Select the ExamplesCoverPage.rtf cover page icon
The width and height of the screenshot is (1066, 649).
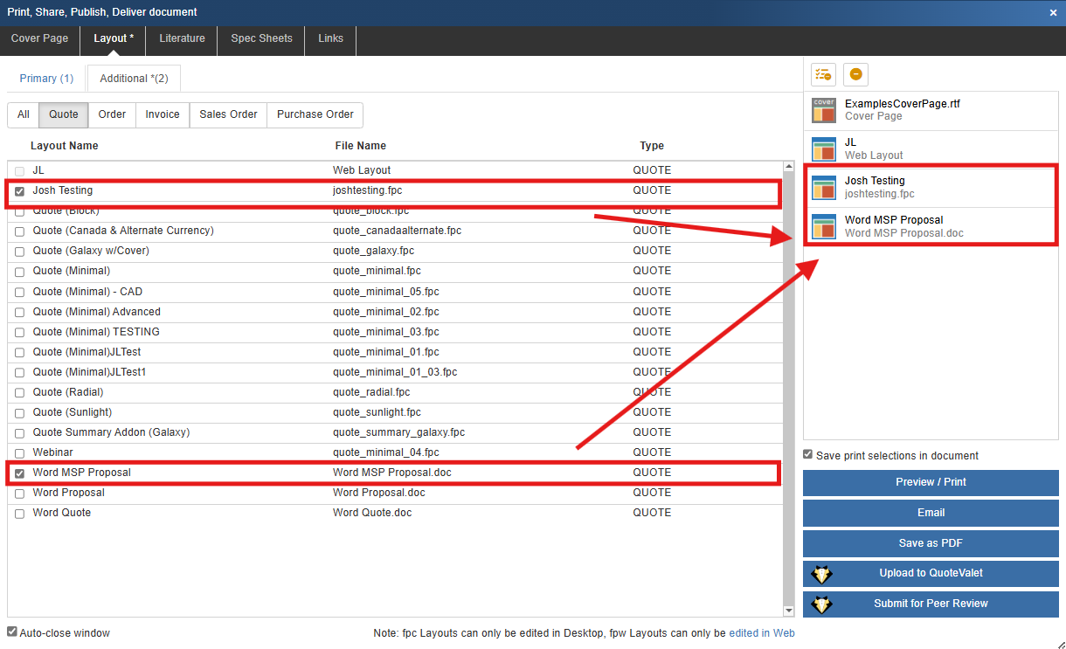[x=824, y=110]
